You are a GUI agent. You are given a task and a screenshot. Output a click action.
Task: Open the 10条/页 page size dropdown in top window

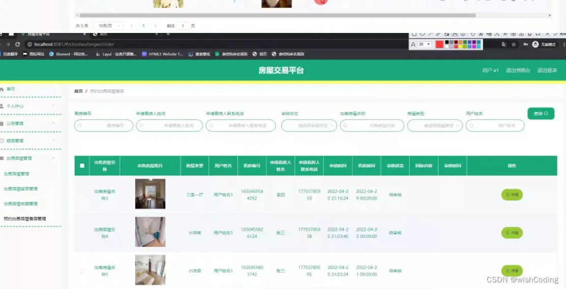tap(108, 26)
